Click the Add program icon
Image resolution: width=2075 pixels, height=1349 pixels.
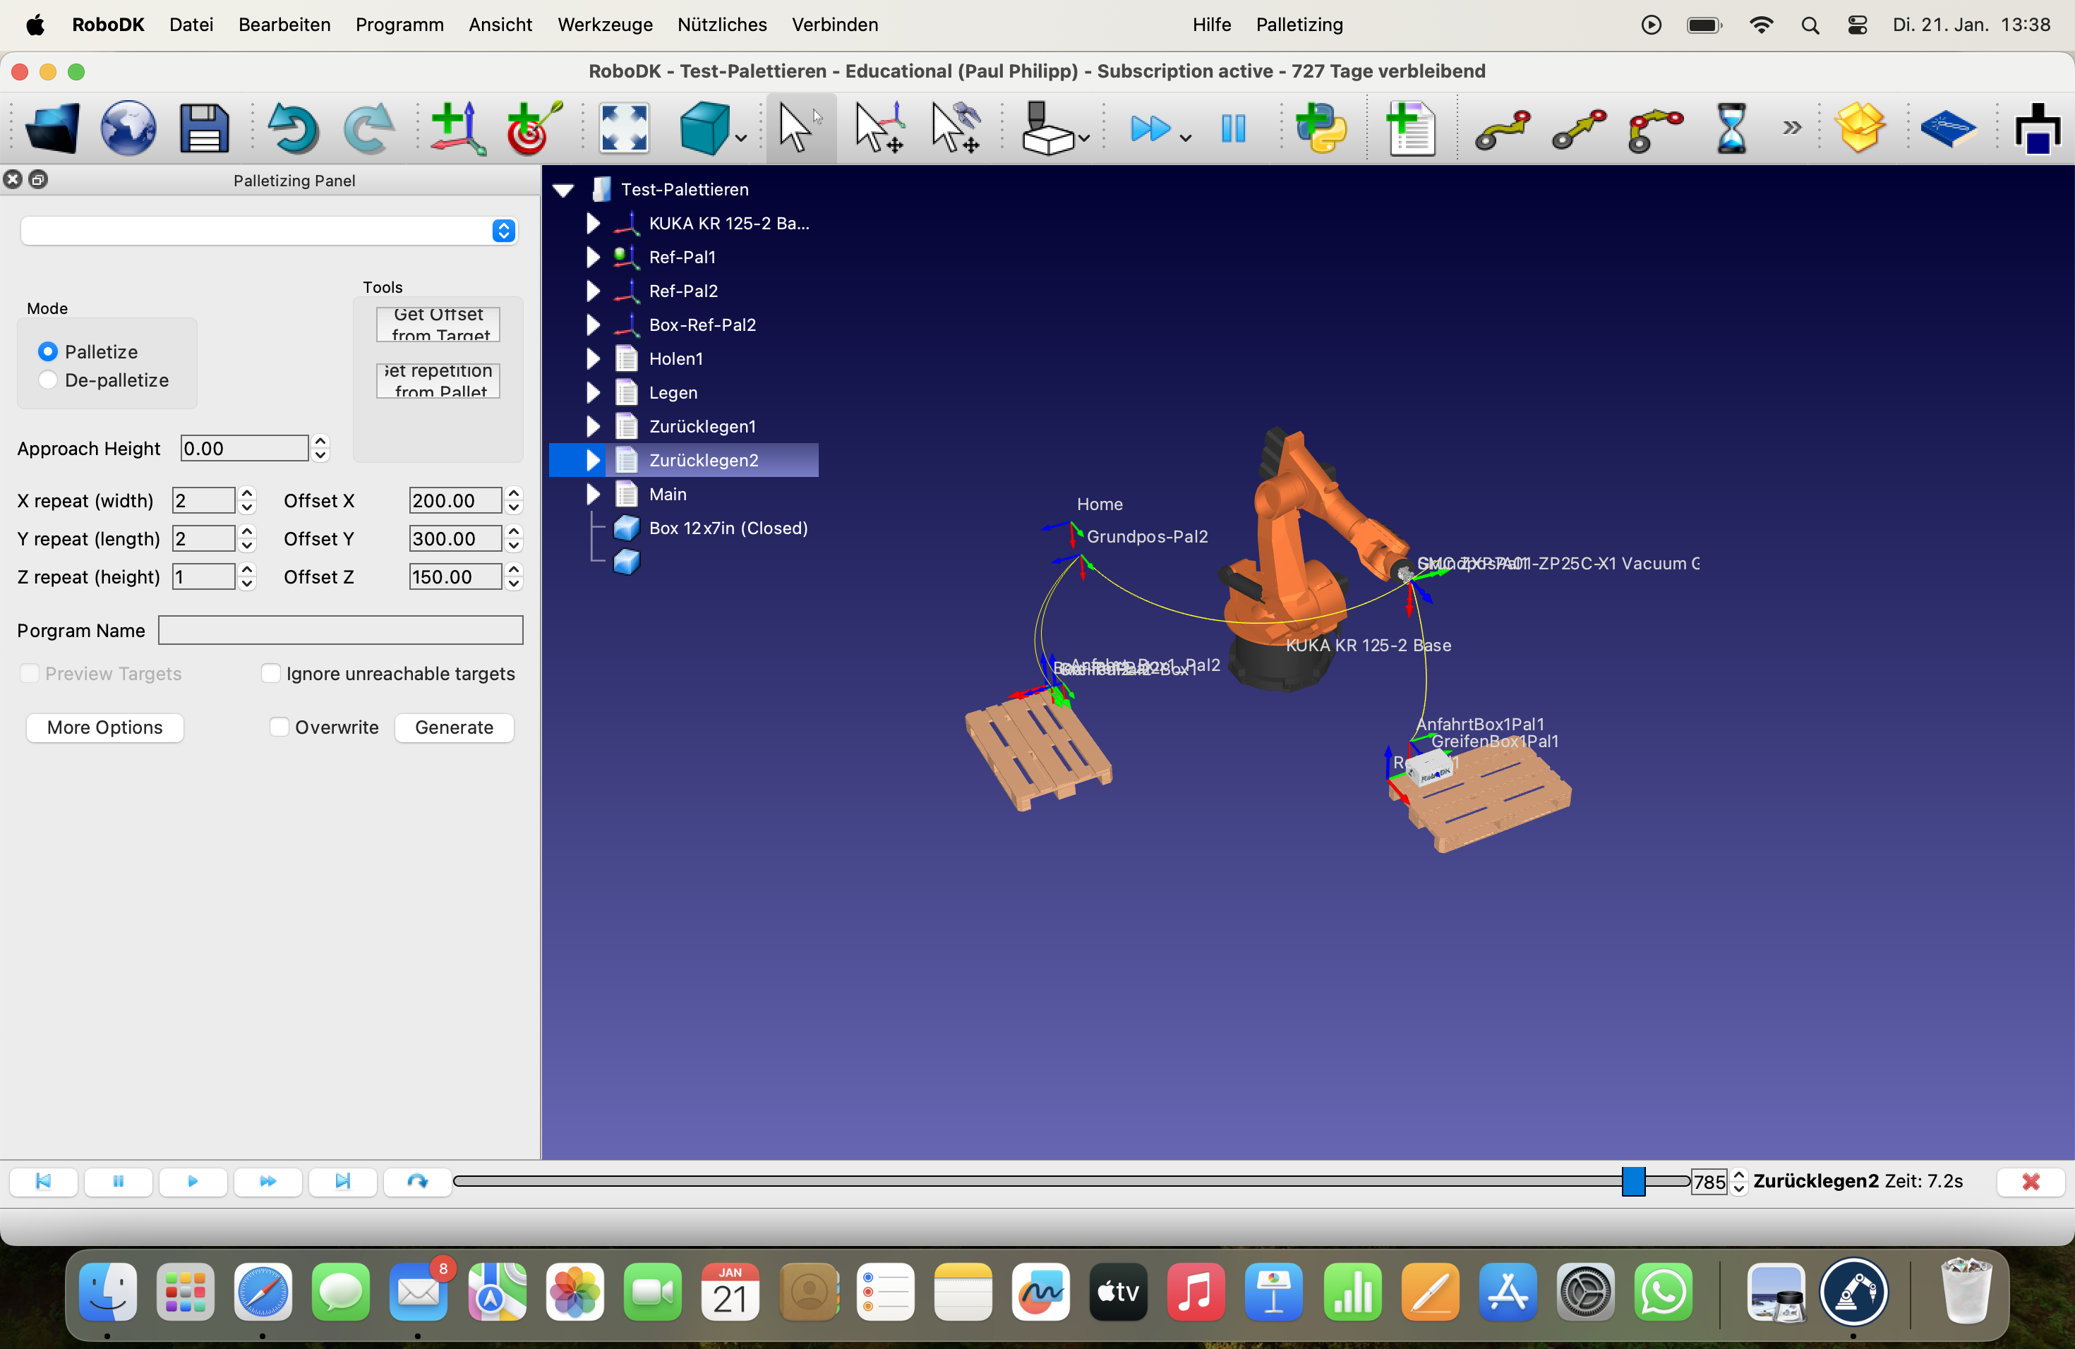point(1411,128)
